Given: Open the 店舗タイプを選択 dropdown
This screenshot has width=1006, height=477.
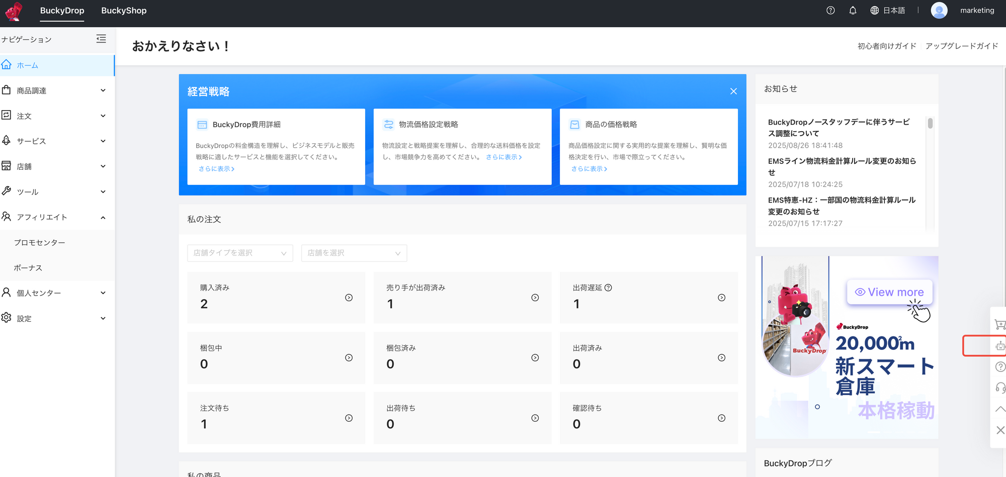Looking at the screenshot, I should click(240, 253).
